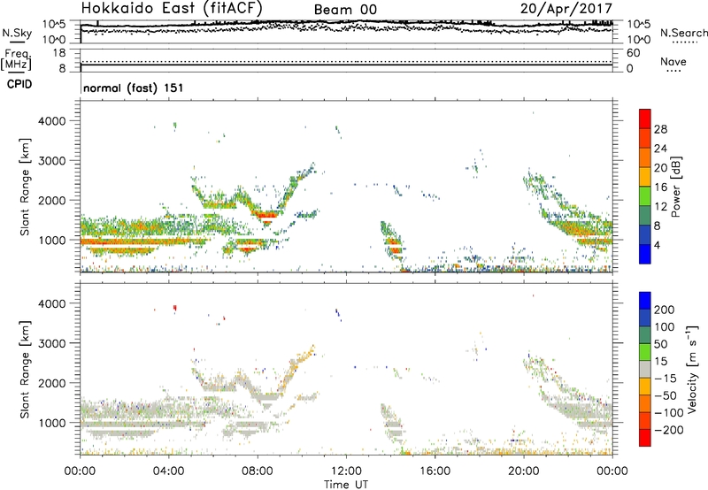Image resolution: width=708 pixels, height=490 pixels.
Task: Click the 'Freq. [MHz]' axis label
Action: click(x=16, y=60)
